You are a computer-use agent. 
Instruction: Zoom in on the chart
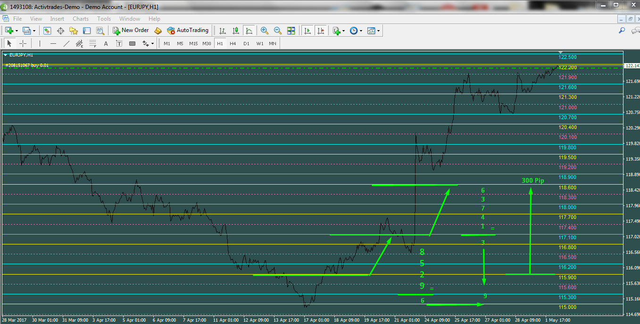tap(265, 31)
